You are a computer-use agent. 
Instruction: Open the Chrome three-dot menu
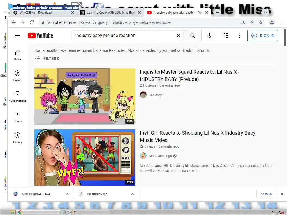click(x=281, y=22)
